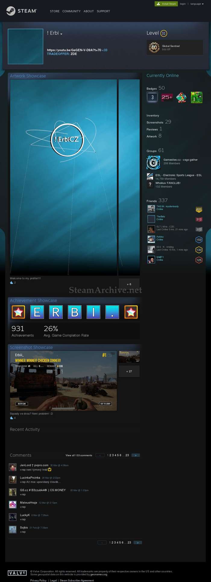211x582 pixels.
Task: Open the login link
Action: coord(183,4)
